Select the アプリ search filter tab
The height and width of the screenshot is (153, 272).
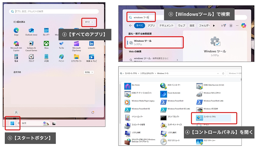(x=151, y=25)
